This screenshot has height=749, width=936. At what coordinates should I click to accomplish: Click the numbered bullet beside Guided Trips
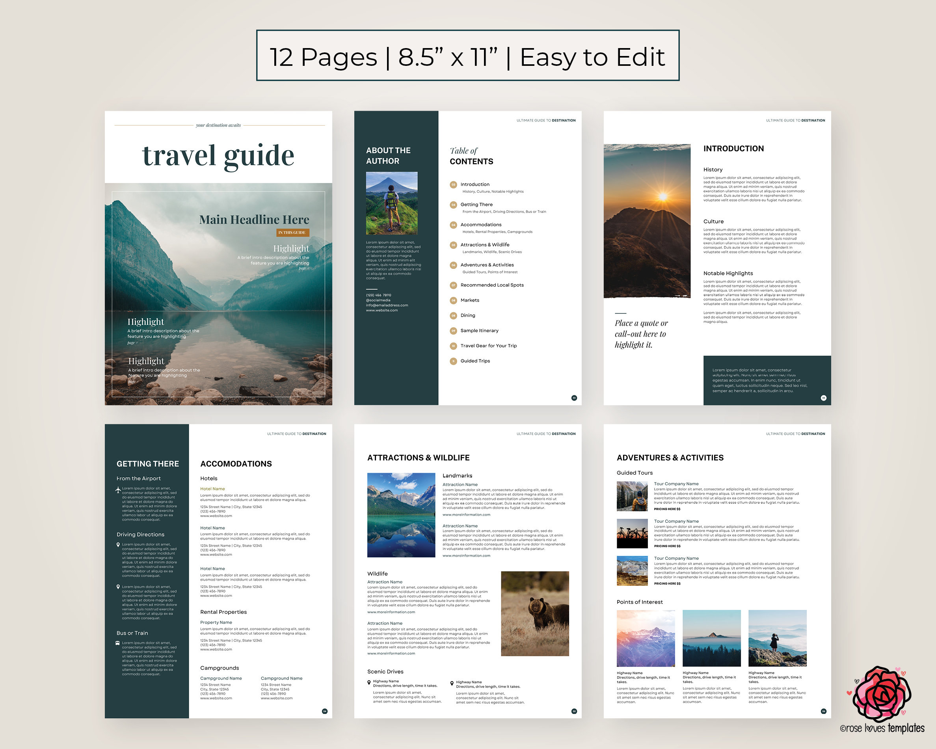pyautogui.click(x=453, y=361)
